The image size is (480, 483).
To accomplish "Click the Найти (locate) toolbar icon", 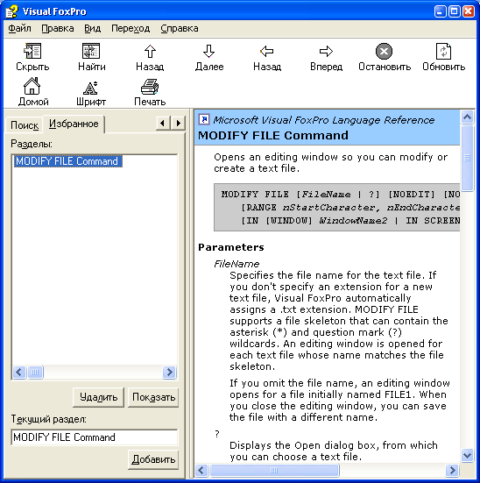I will (91, 51).
